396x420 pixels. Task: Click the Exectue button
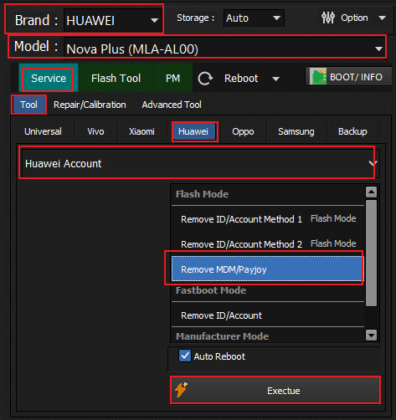coord(275,390)
